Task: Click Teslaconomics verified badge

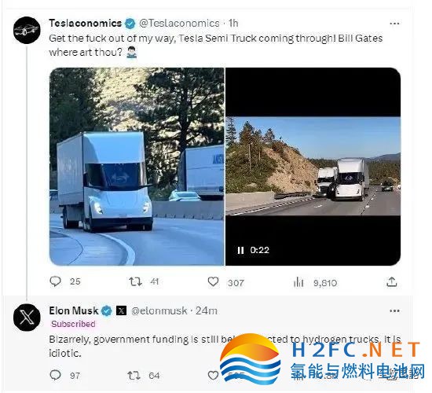Action: point(130,24)
